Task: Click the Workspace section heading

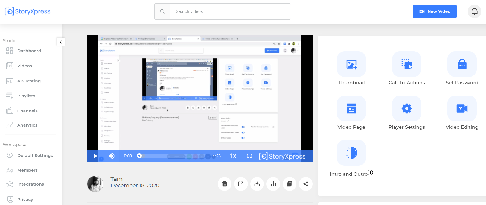Action: [14, 145]
